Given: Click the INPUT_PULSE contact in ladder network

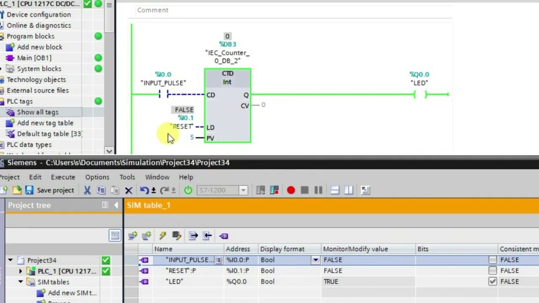Looking at the screenshot, I should point(163,94).
